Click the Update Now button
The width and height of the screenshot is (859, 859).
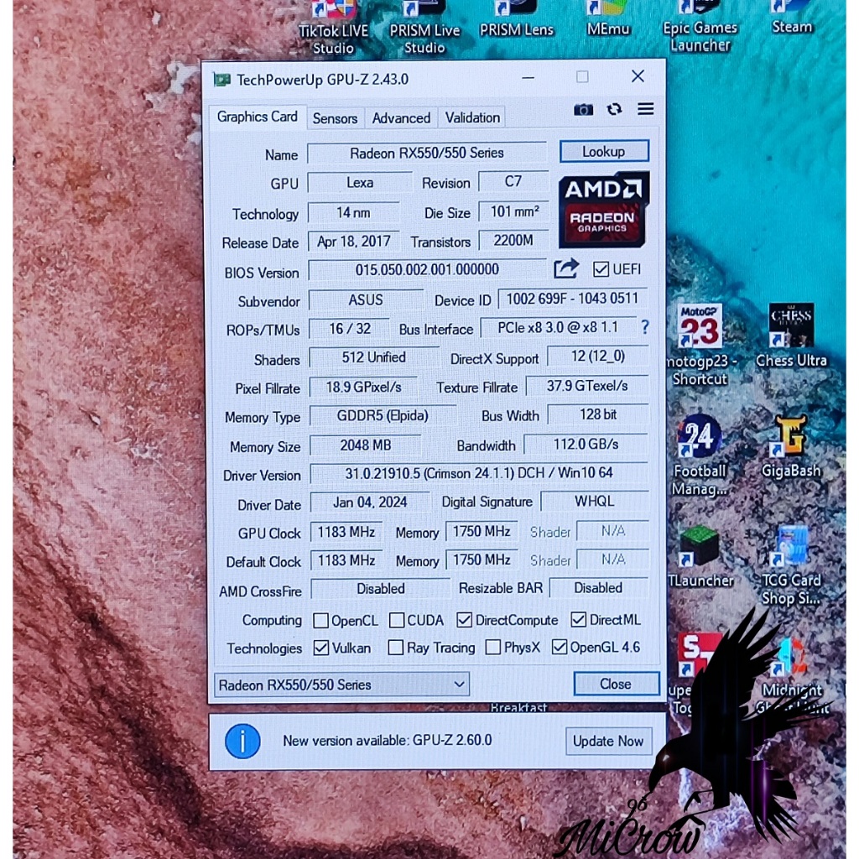coord(608,742)
